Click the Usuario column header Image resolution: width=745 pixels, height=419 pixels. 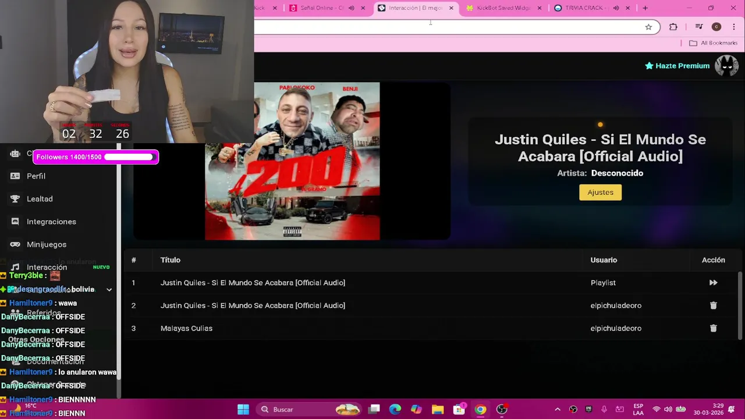(604, 260)
